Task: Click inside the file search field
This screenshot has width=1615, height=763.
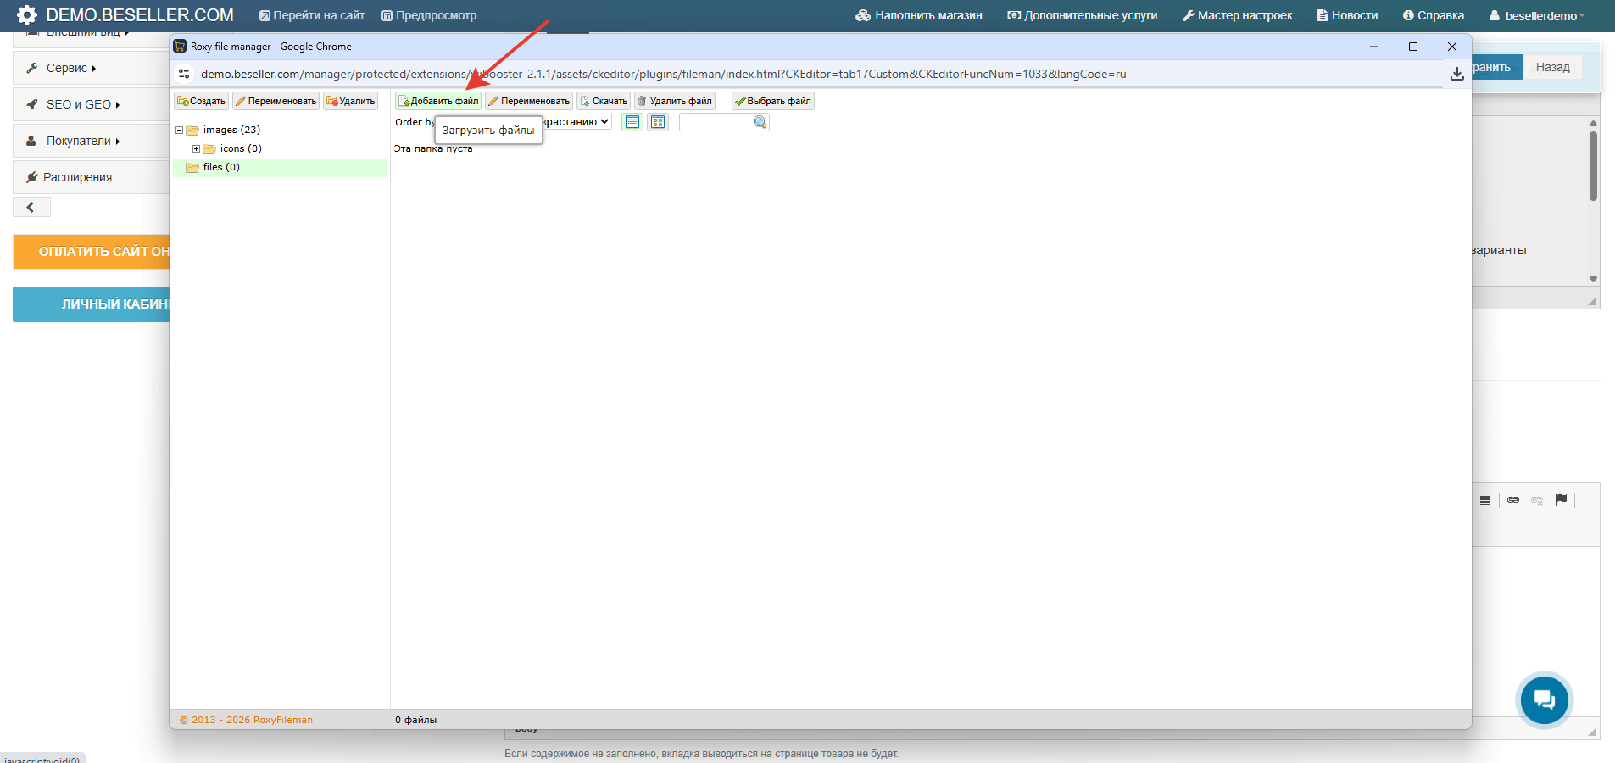Action: click(x=716, y=122)
